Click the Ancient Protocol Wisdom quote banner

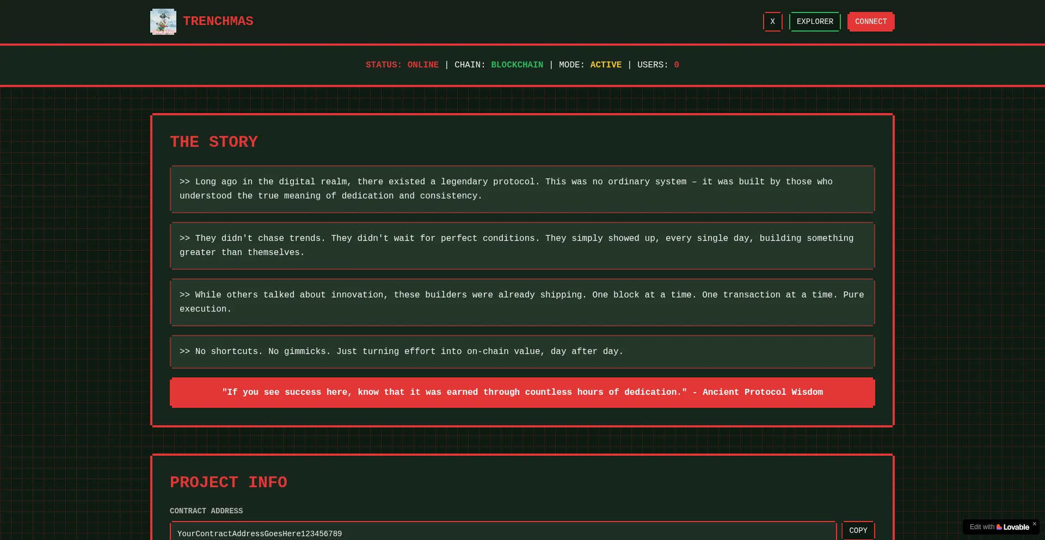click(x=522, y=392)
